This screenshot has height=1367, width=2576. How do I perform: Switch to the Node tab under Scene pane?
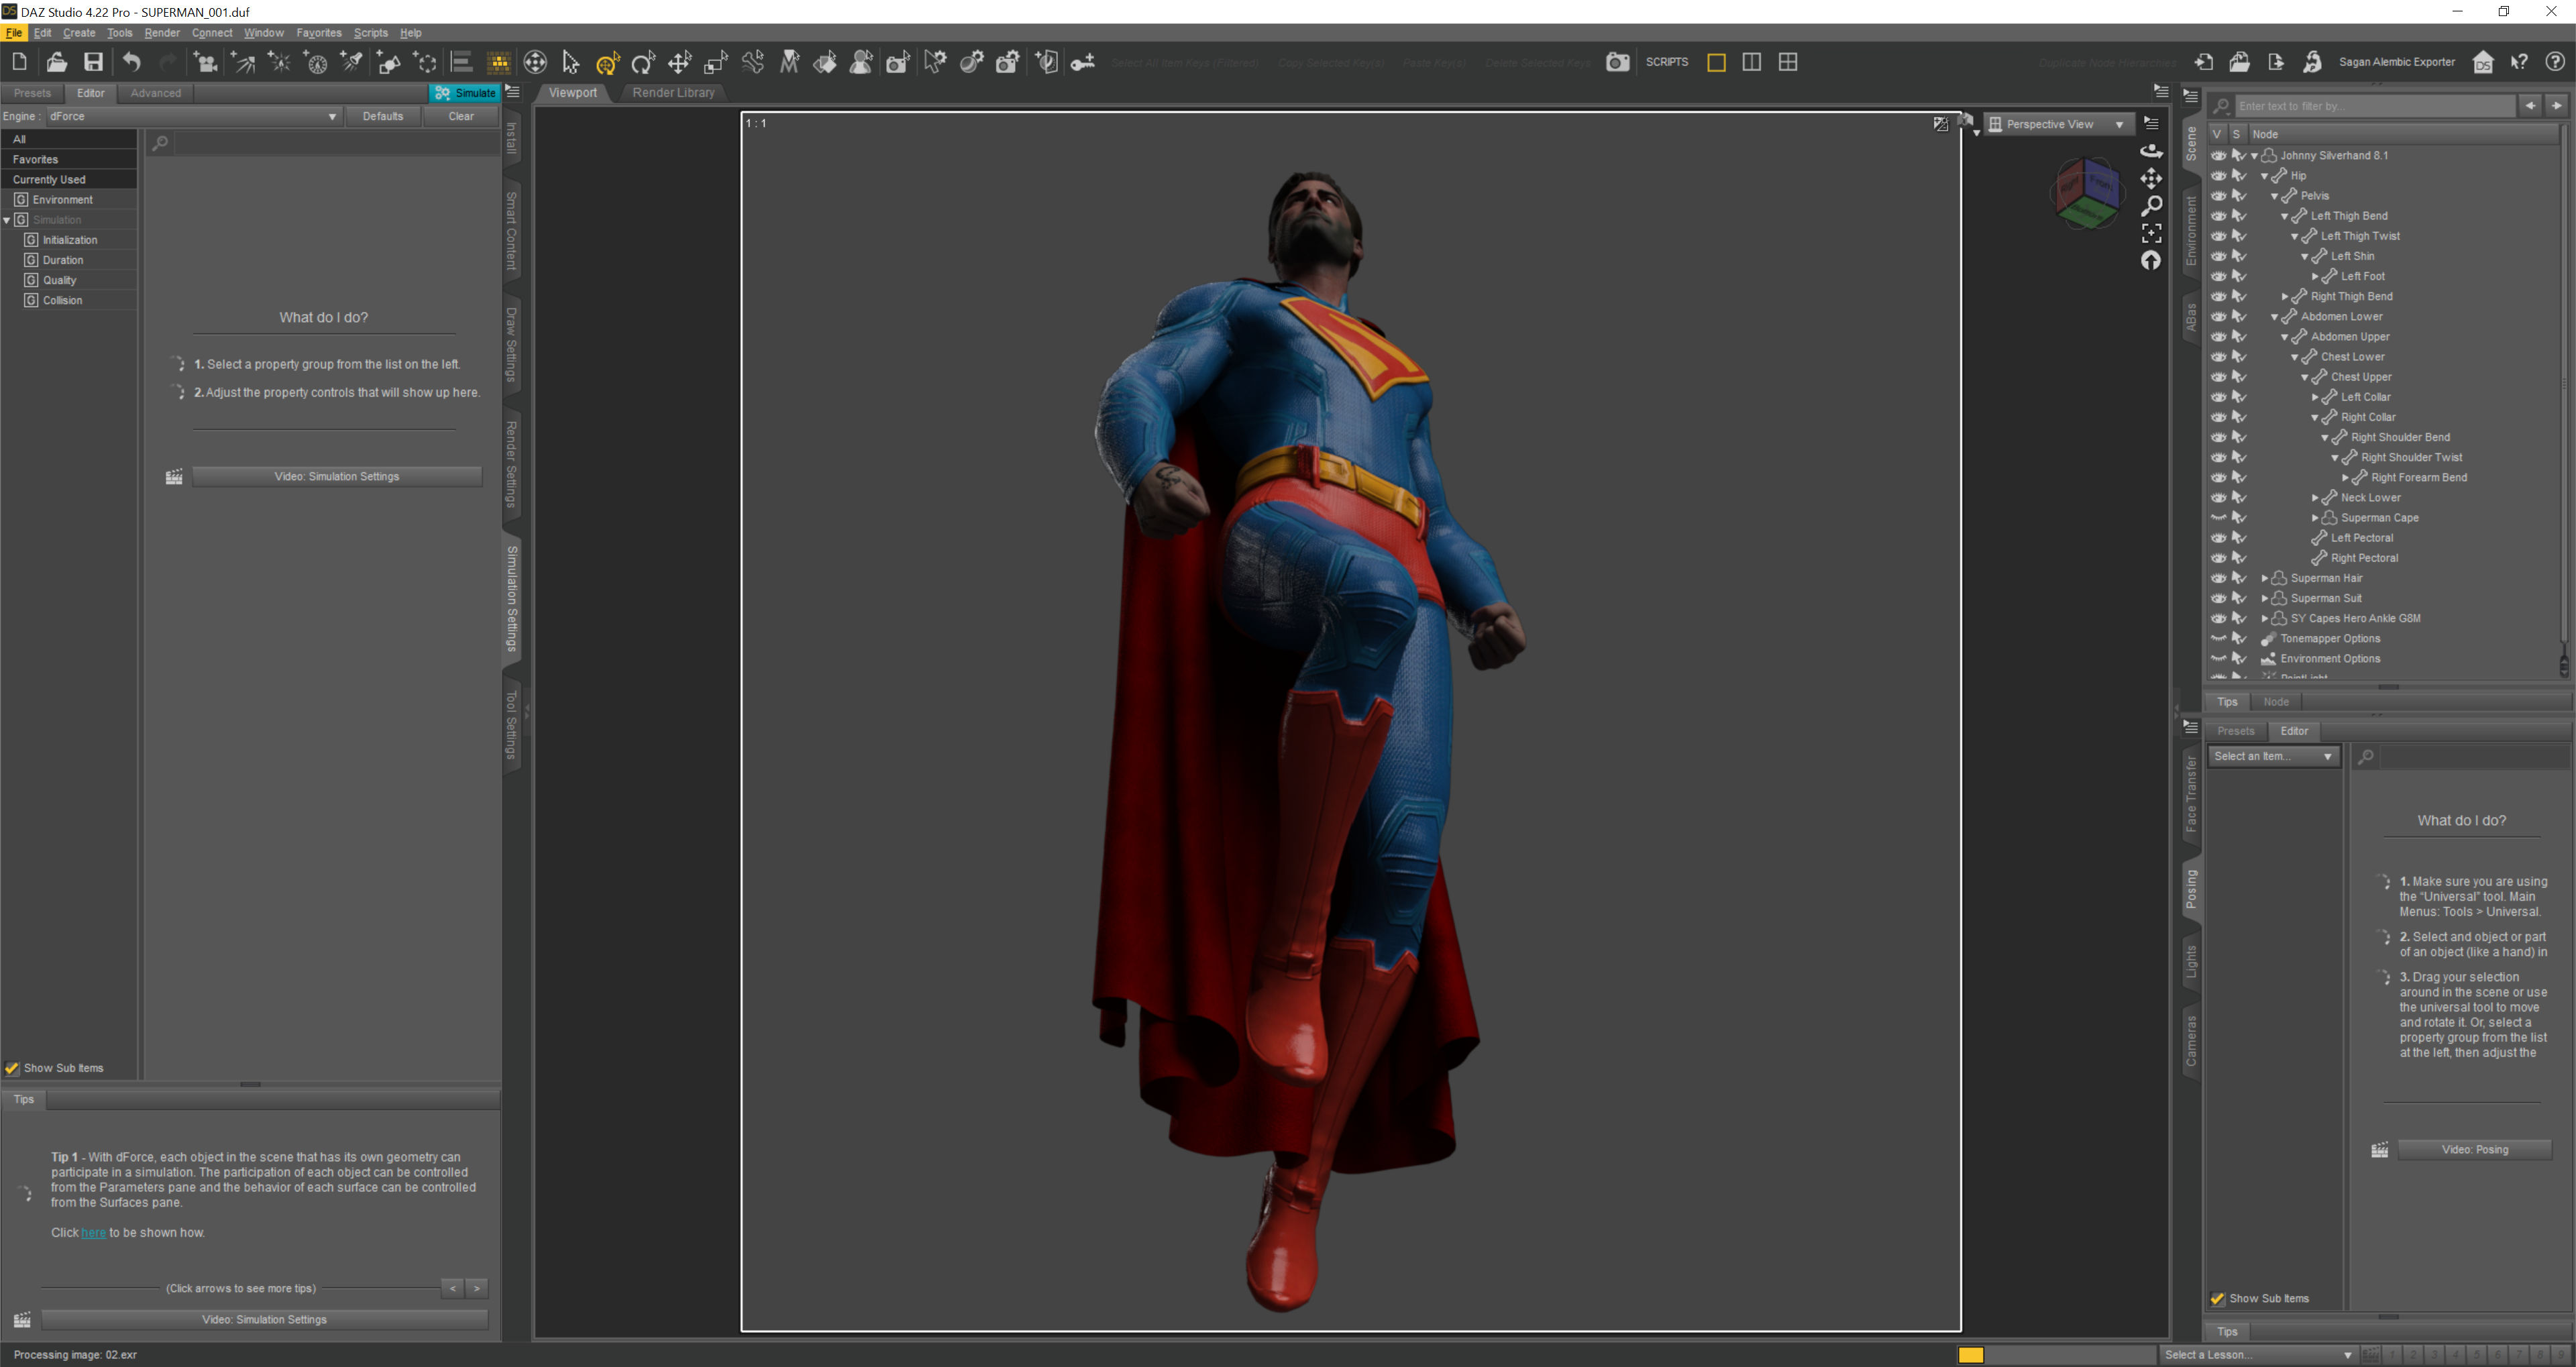coord(2276,702)
